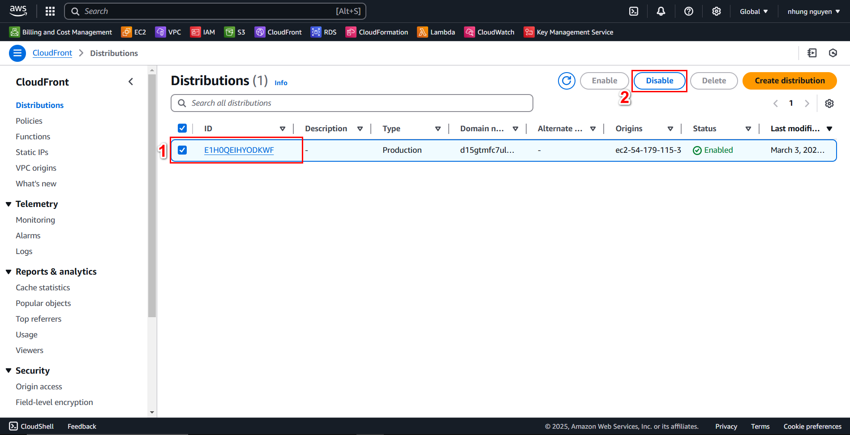Screen dimensions: 850x435
Task: Click the refresh distributions icon
Action: pyautogui.click(x=567, y=81)
